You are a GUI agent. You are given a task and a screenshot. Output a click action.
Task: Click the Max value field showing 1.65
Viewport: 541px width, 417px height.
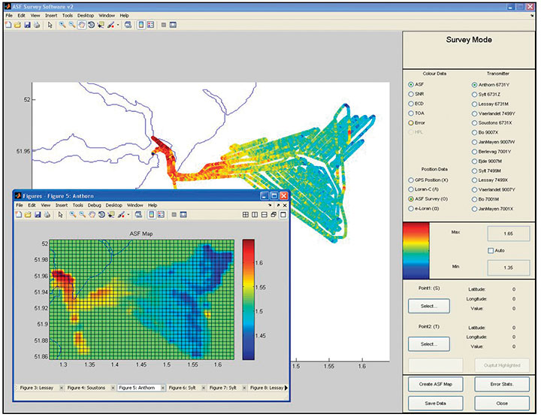tap(508, 234)
